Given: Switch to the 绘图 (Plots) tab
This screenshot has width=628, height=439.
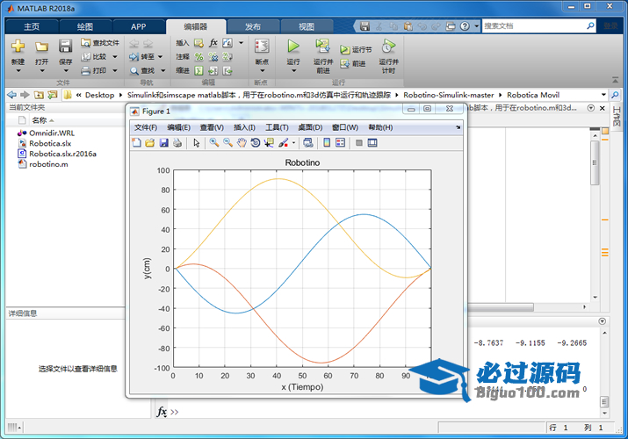Looking at the screenshot, I should pyautogui.click(x=85, y=27).
